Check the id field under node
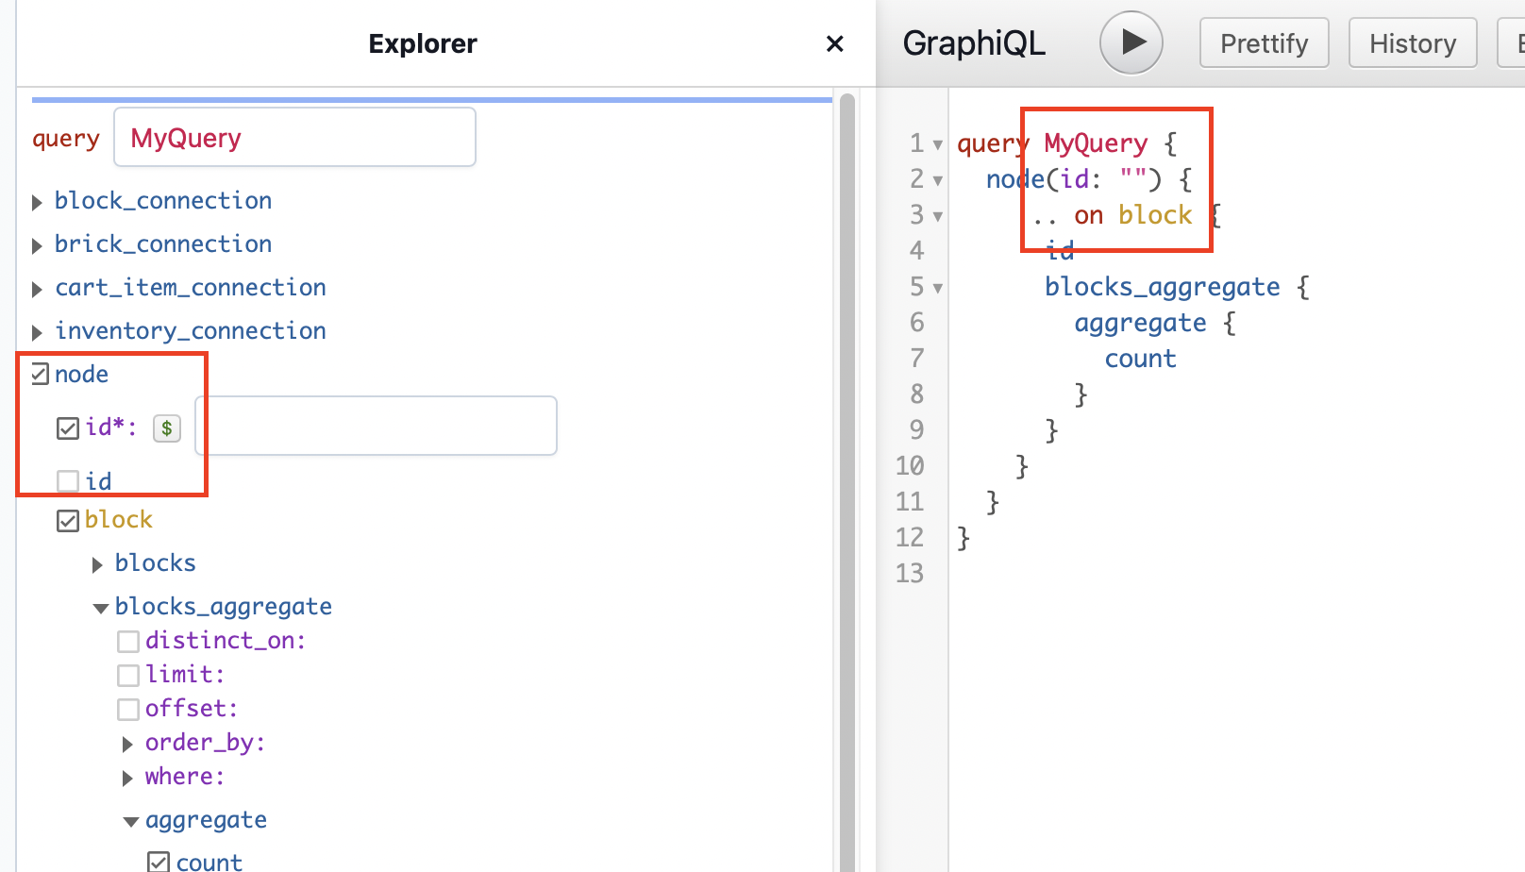This screenshot has width=1525, height=872. [68, 481]
